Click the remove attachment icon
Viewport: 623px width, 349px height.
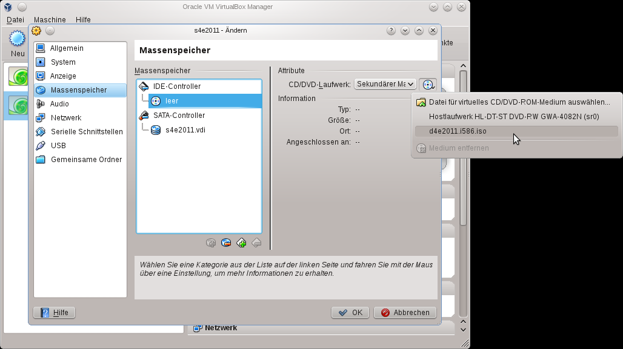coord(226,243)
